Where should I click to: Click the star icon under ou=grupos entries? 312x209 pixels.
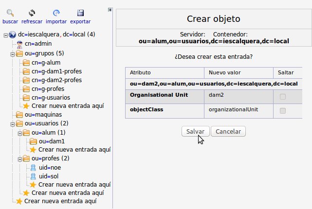(26, 106)
